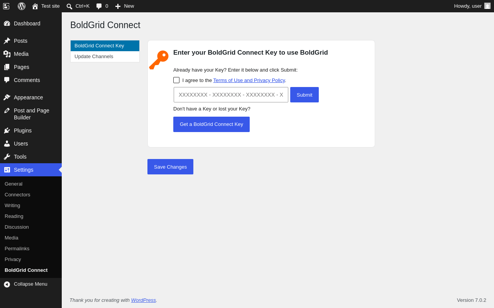Image resolution: width=494 pixels, height=308 pixels.
Task: Check the Terms of Use agreement box
Action: point(176,80)
